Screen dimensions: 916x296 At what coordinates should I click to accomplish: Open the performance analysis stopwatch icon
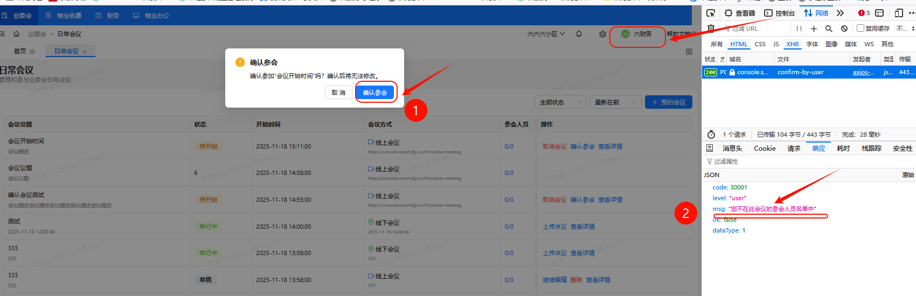pos(711,135)
